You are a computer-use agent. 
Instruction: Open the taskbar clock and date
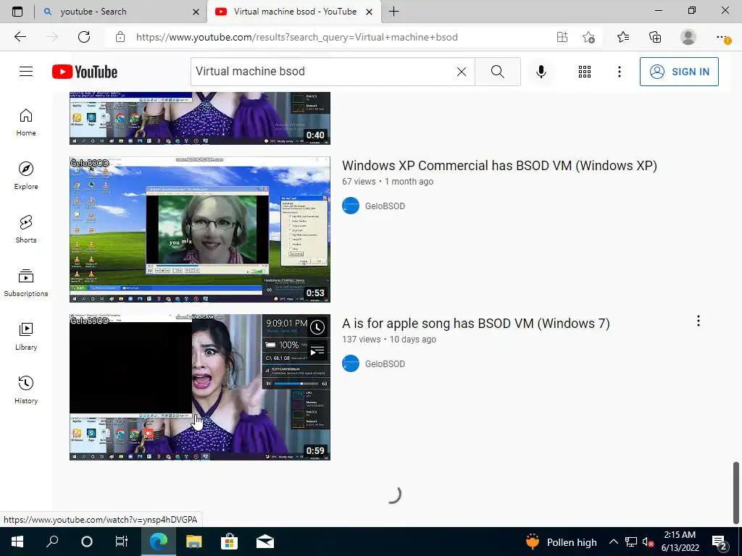[680, 542]
